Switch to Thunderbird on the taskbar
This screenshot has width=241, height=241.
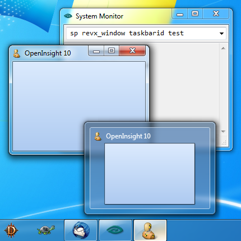pyautogui.click(x=81, y=230)
